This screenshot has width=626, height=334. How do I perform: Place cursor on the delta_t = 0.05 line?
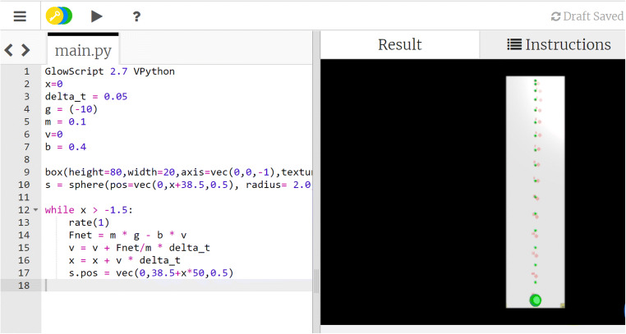pos(86,97)
